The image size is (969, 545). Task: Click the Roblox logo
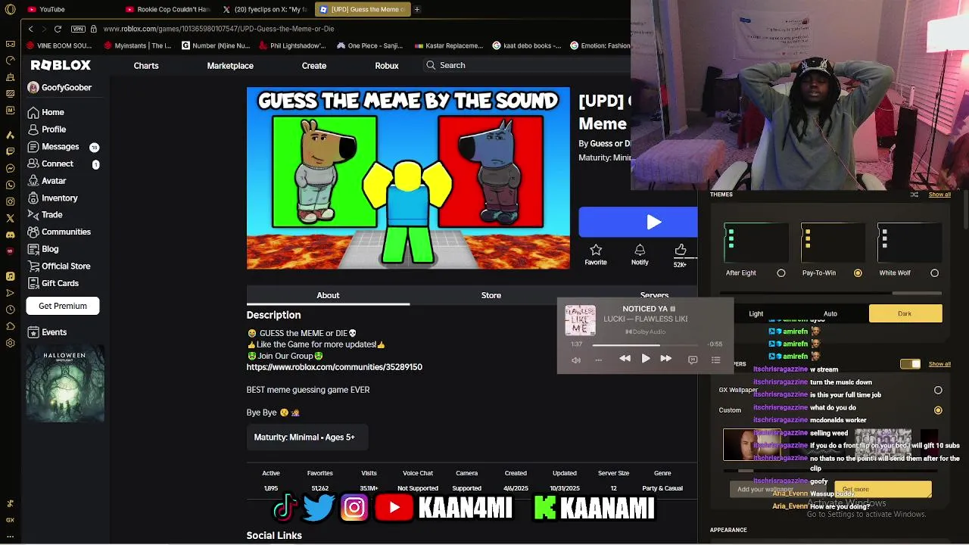[61, 65]
